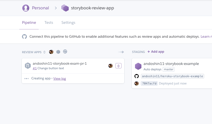
Task: Open commit 7047acfd
Action: click(x=149, y=83)
